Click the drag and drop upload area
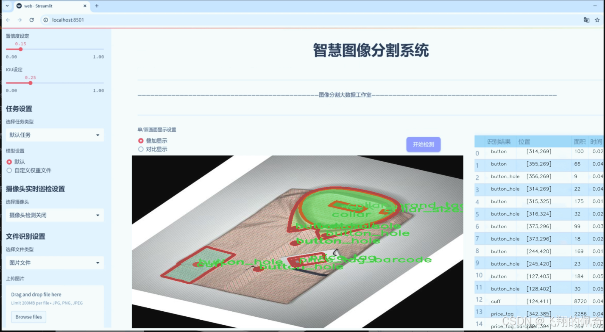The height and width of the screenshot is (332, 605). tap(55, 307)
